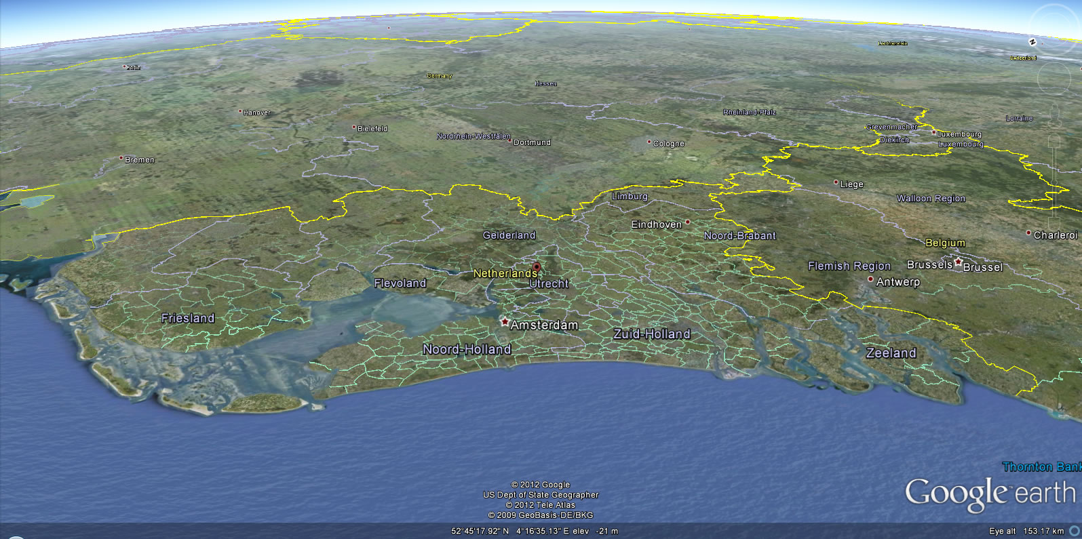Click the streaming status circle in status bar
Screen dimensions: 1082x539
[x=1074, y=531]
